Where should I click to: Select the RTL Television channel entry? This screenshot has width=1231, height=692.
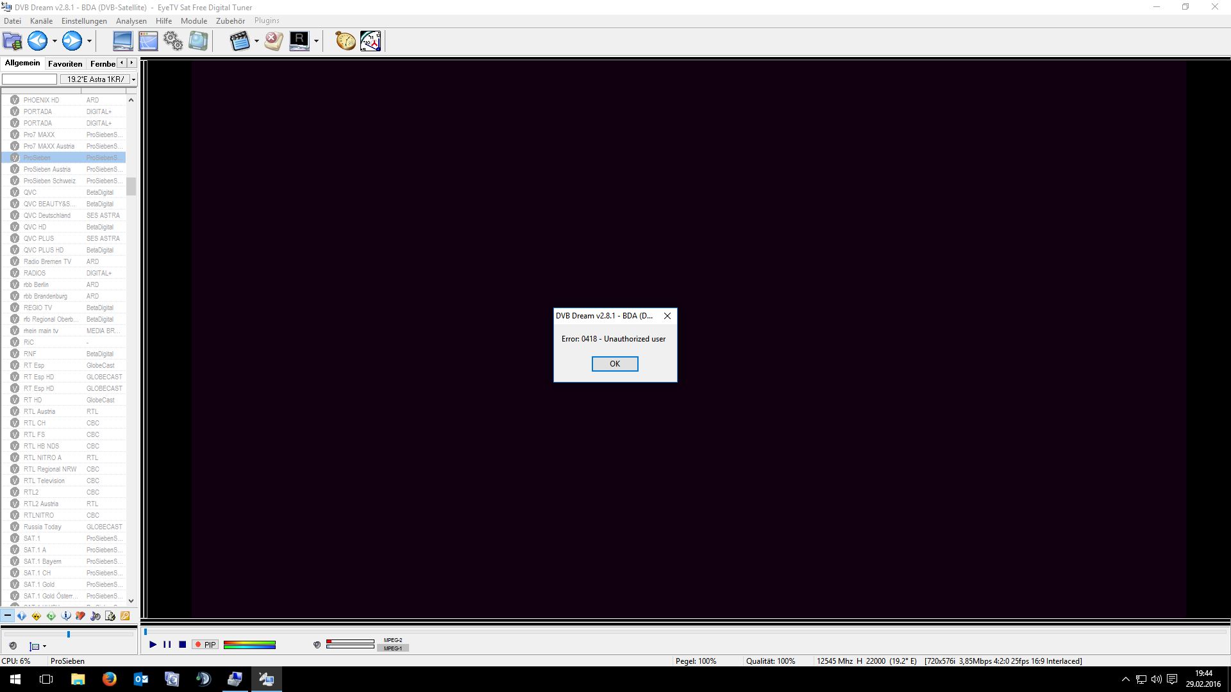tap(44, 481)
